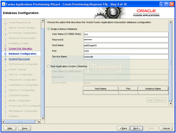Click the main panel scroll down arrow

click(170, 103)
